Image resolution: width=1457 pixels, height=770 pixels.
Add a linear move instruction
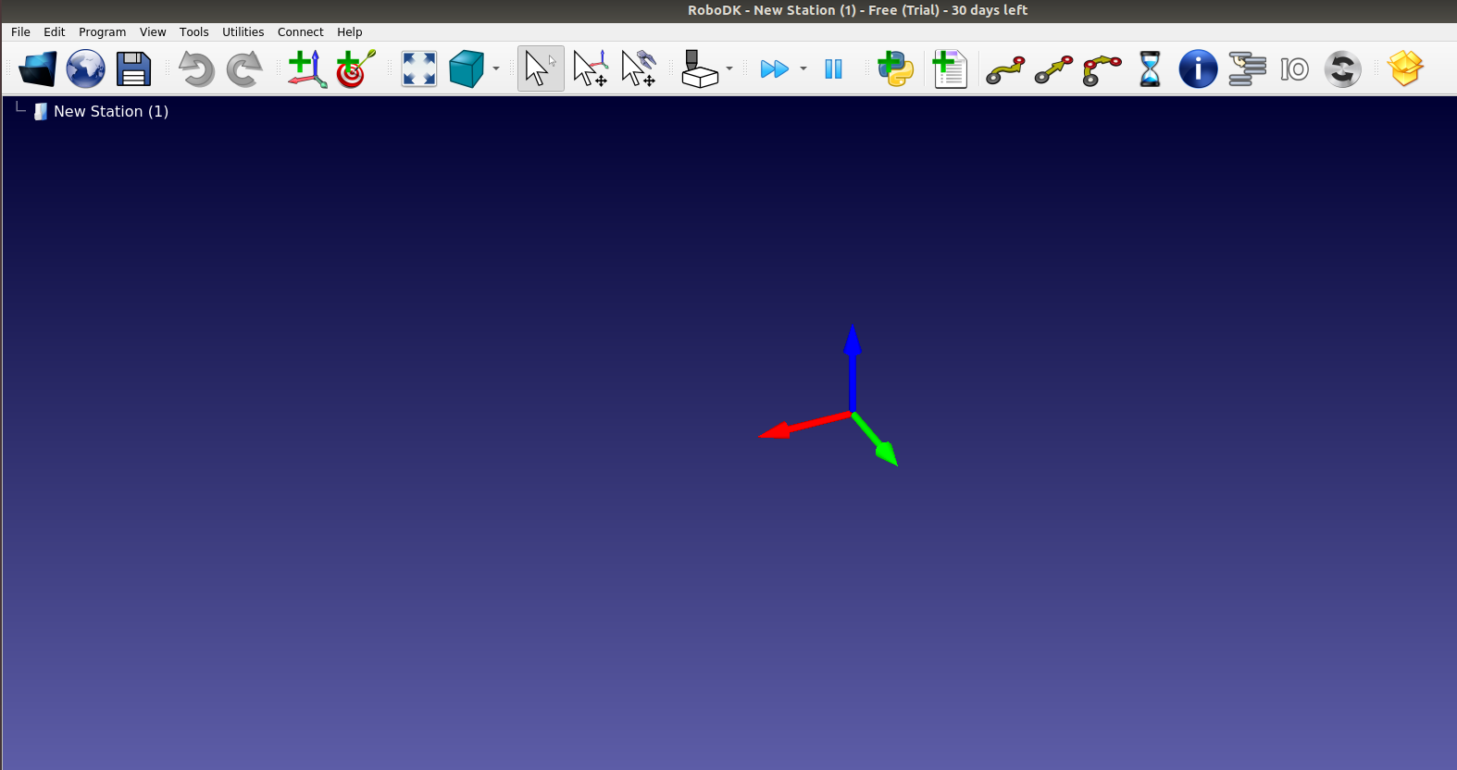click(x=1053, y=69)
